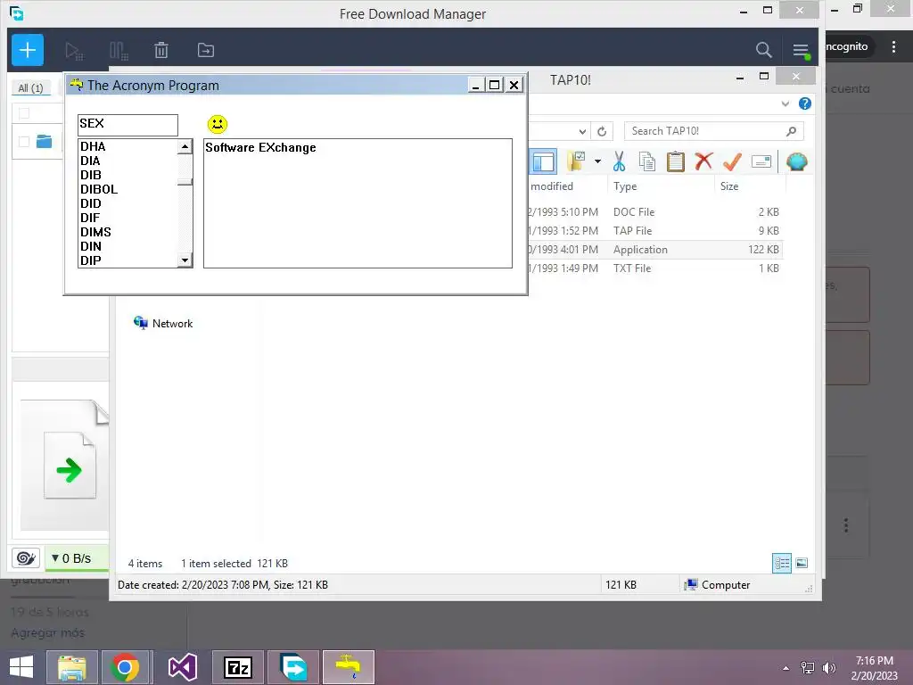Viewport: 913px width, 685px height.
Task: Open Help question mark in TAP10!
Action: click(805, 103)
